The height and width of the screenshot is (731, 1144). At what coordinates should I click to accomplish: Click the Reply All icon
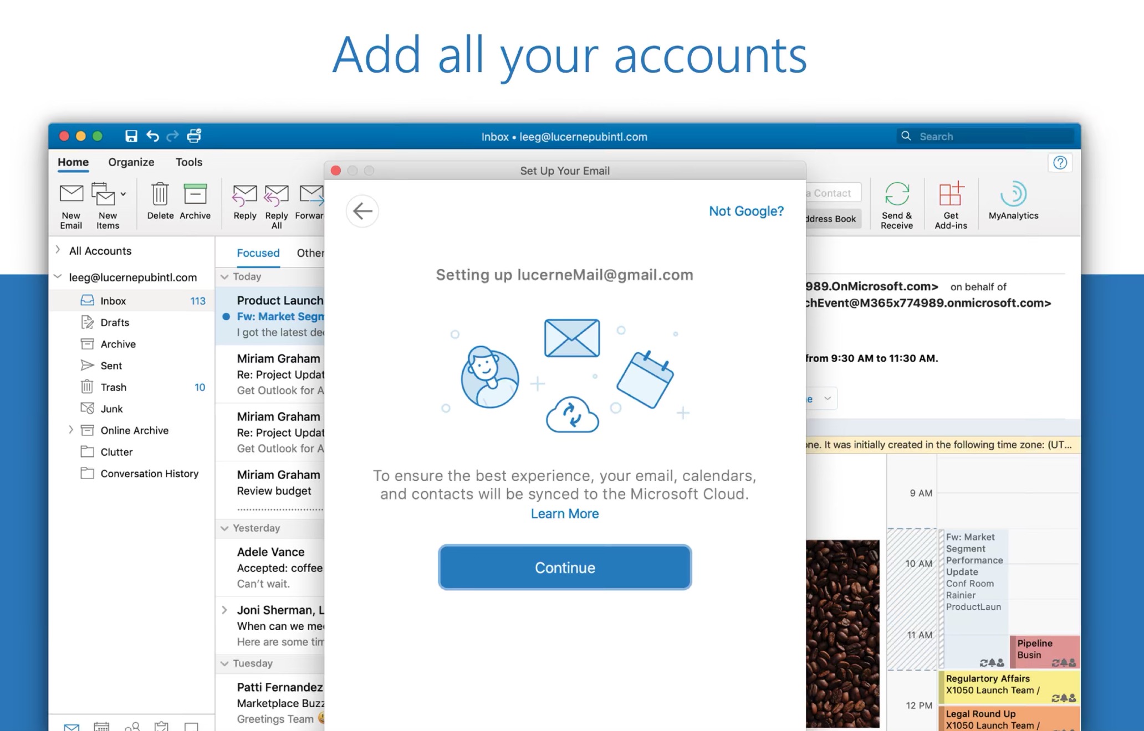point(276,195)
